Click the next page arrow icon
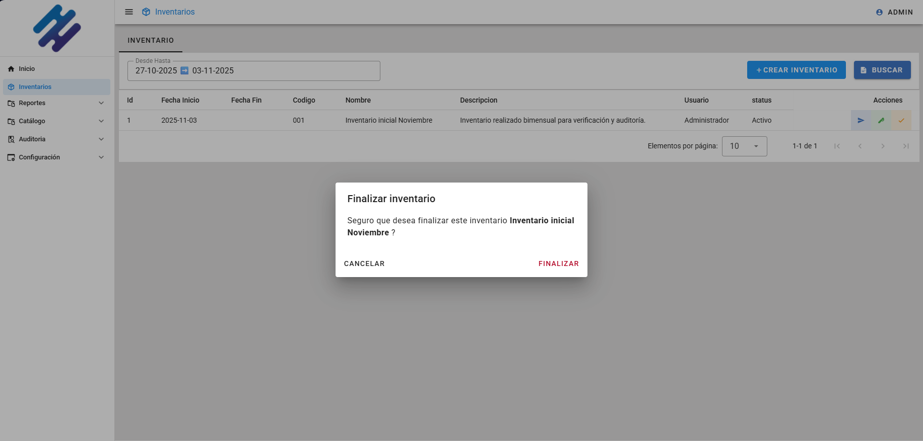 tap(883, 146)
